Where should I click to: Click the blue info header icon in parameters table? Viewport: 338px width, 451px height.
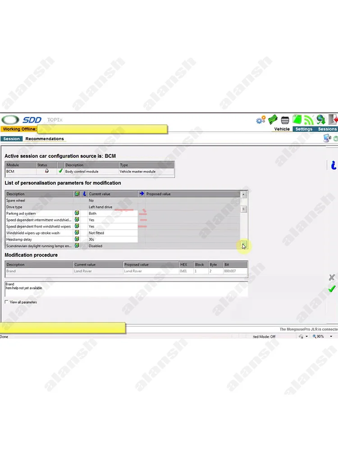(x=84, y=194)
